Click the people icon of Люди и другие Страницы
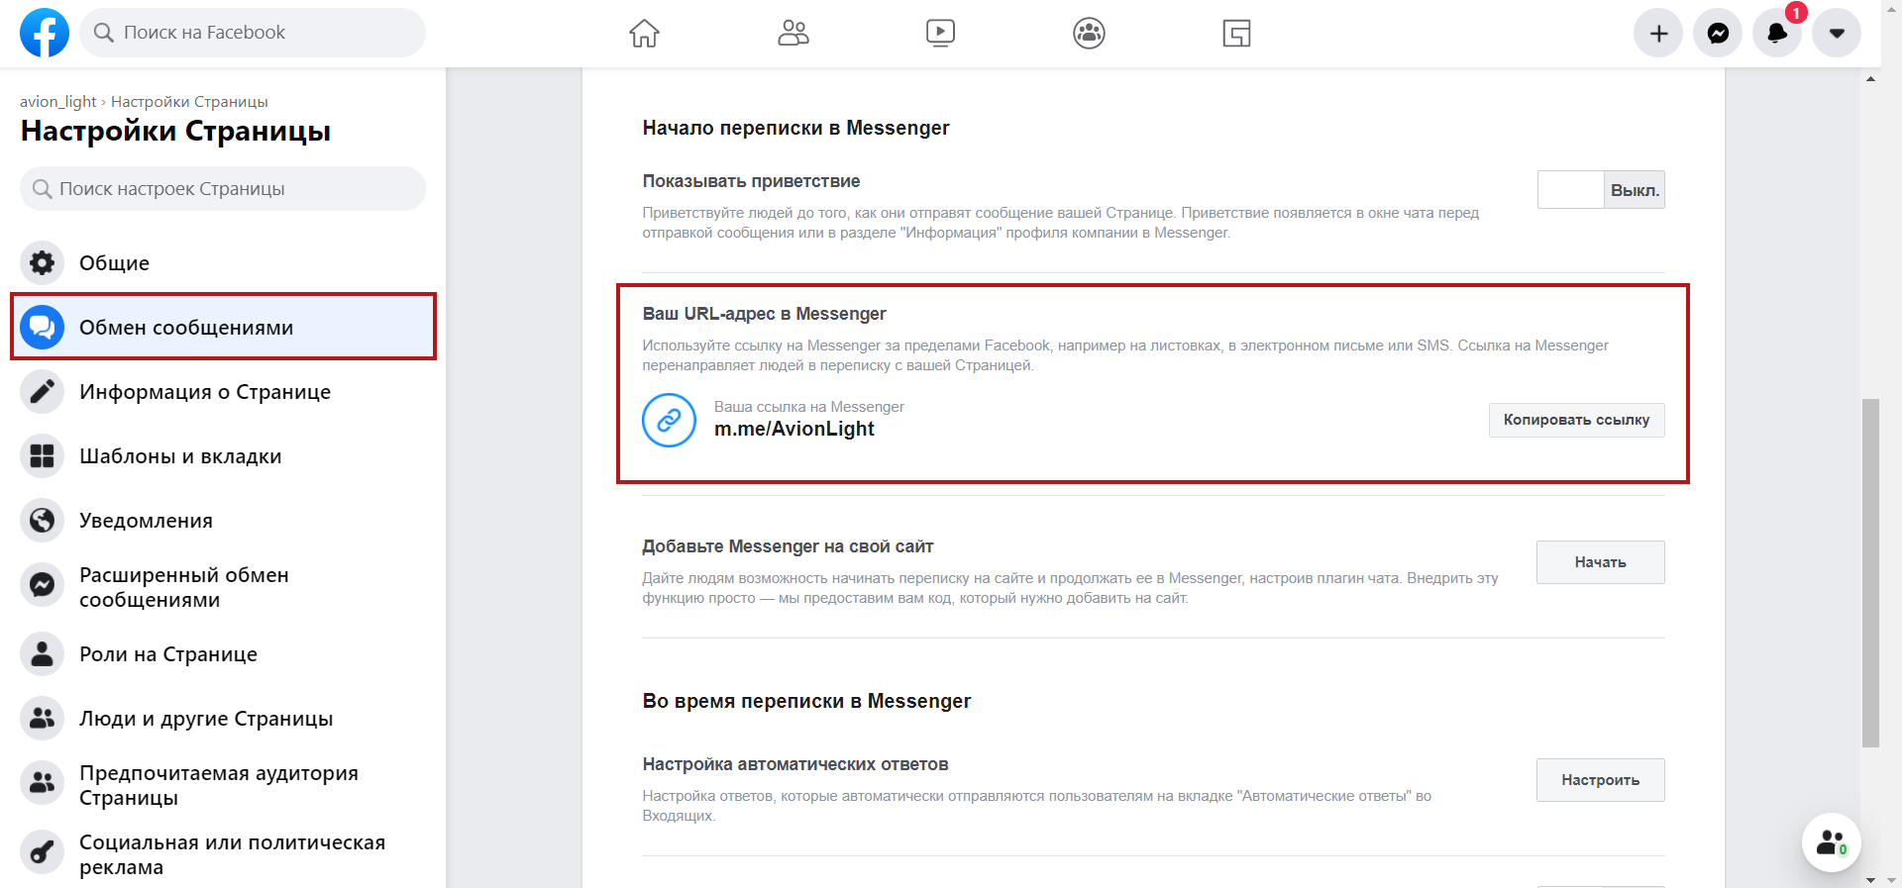This screenshot has width=1902, height=888. point(42,718)
